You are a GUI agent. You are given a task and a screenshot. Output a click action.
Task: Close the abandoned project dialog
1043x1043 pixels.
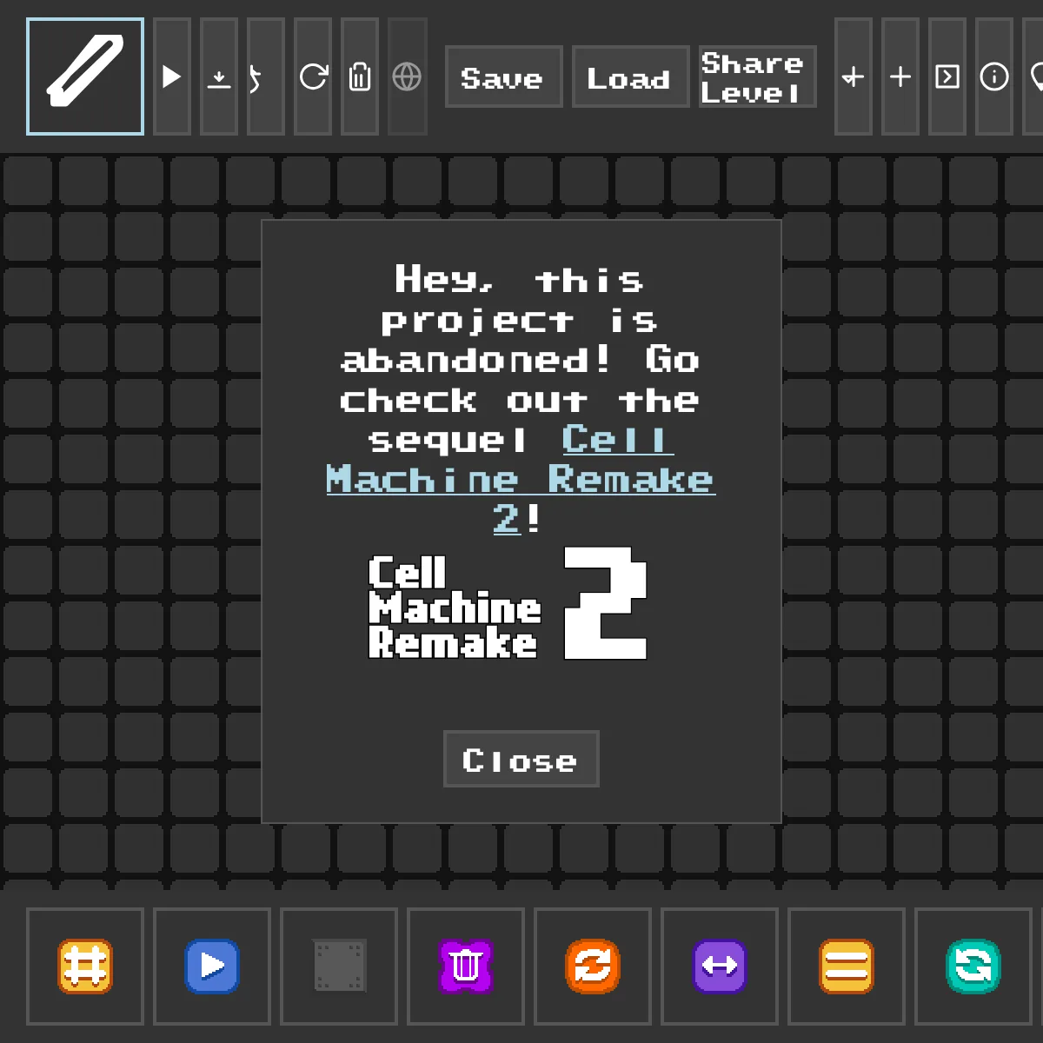pyautogui.click(x=521, y=759)
